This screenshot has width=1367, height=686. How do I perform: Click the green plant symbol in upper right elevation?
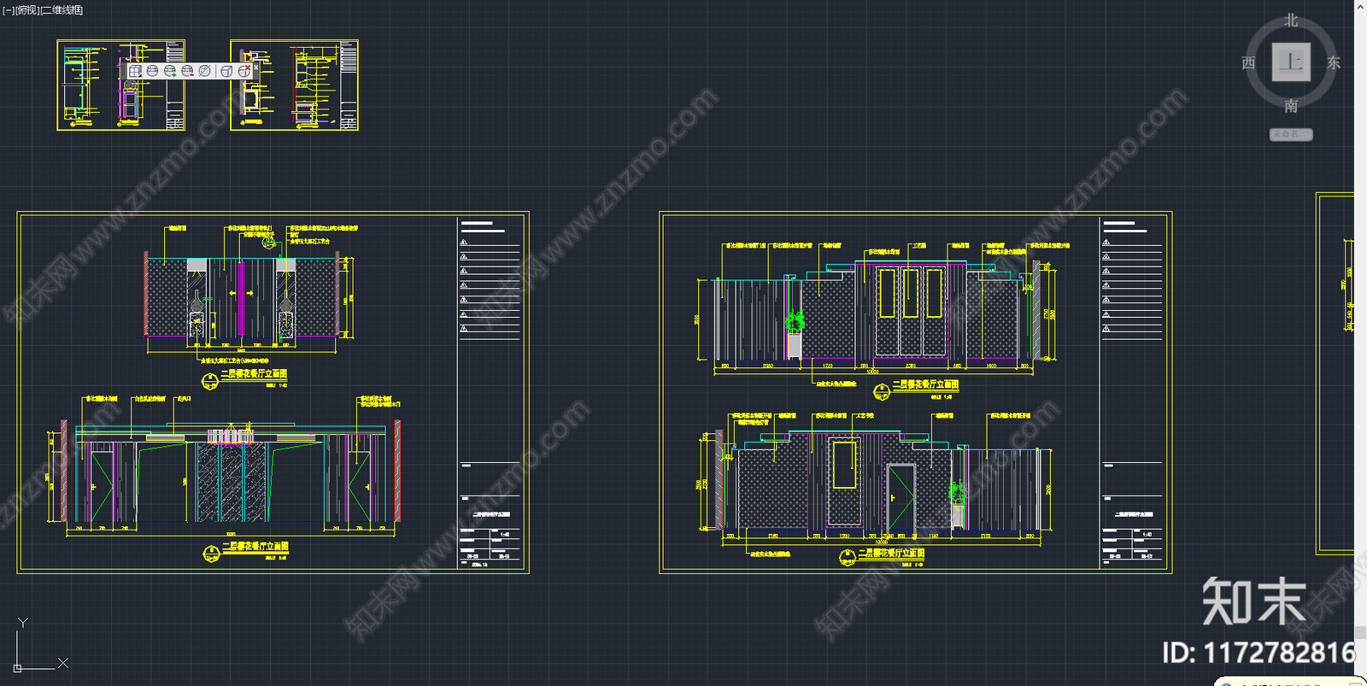pyautogui.click(x=795, y=321)
